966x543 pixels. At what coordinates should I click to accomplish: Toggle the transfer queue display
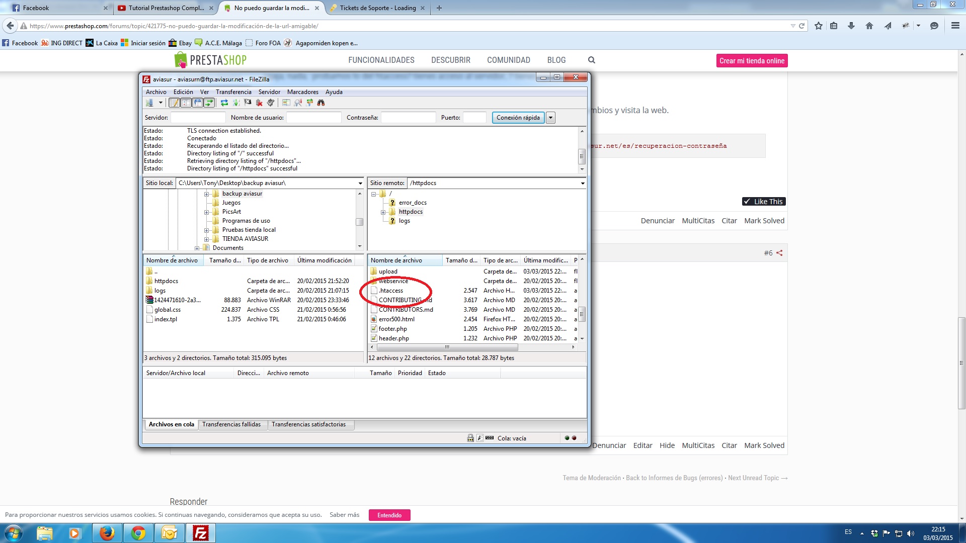coord(209,103)
